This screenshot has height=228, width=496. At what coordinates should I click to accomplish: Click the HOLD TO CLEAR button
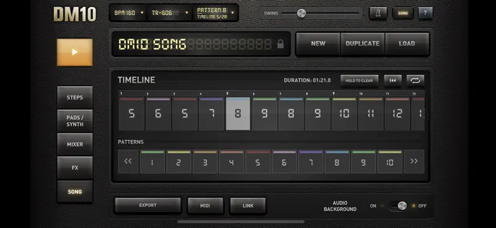click(x=360, y=81)
